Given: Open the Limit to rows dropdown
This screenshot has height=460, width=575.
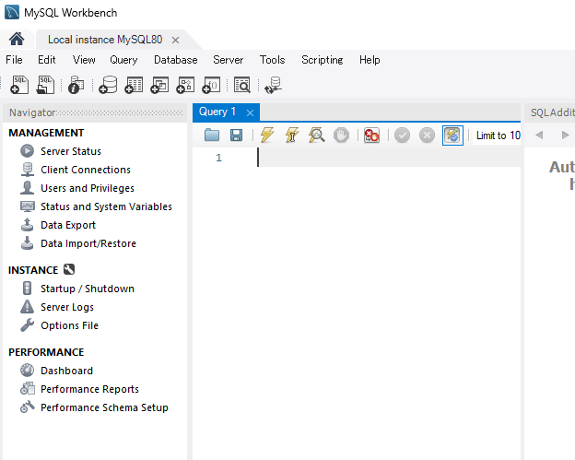Looking at the screenshot, I should click(x=497, y=136).
